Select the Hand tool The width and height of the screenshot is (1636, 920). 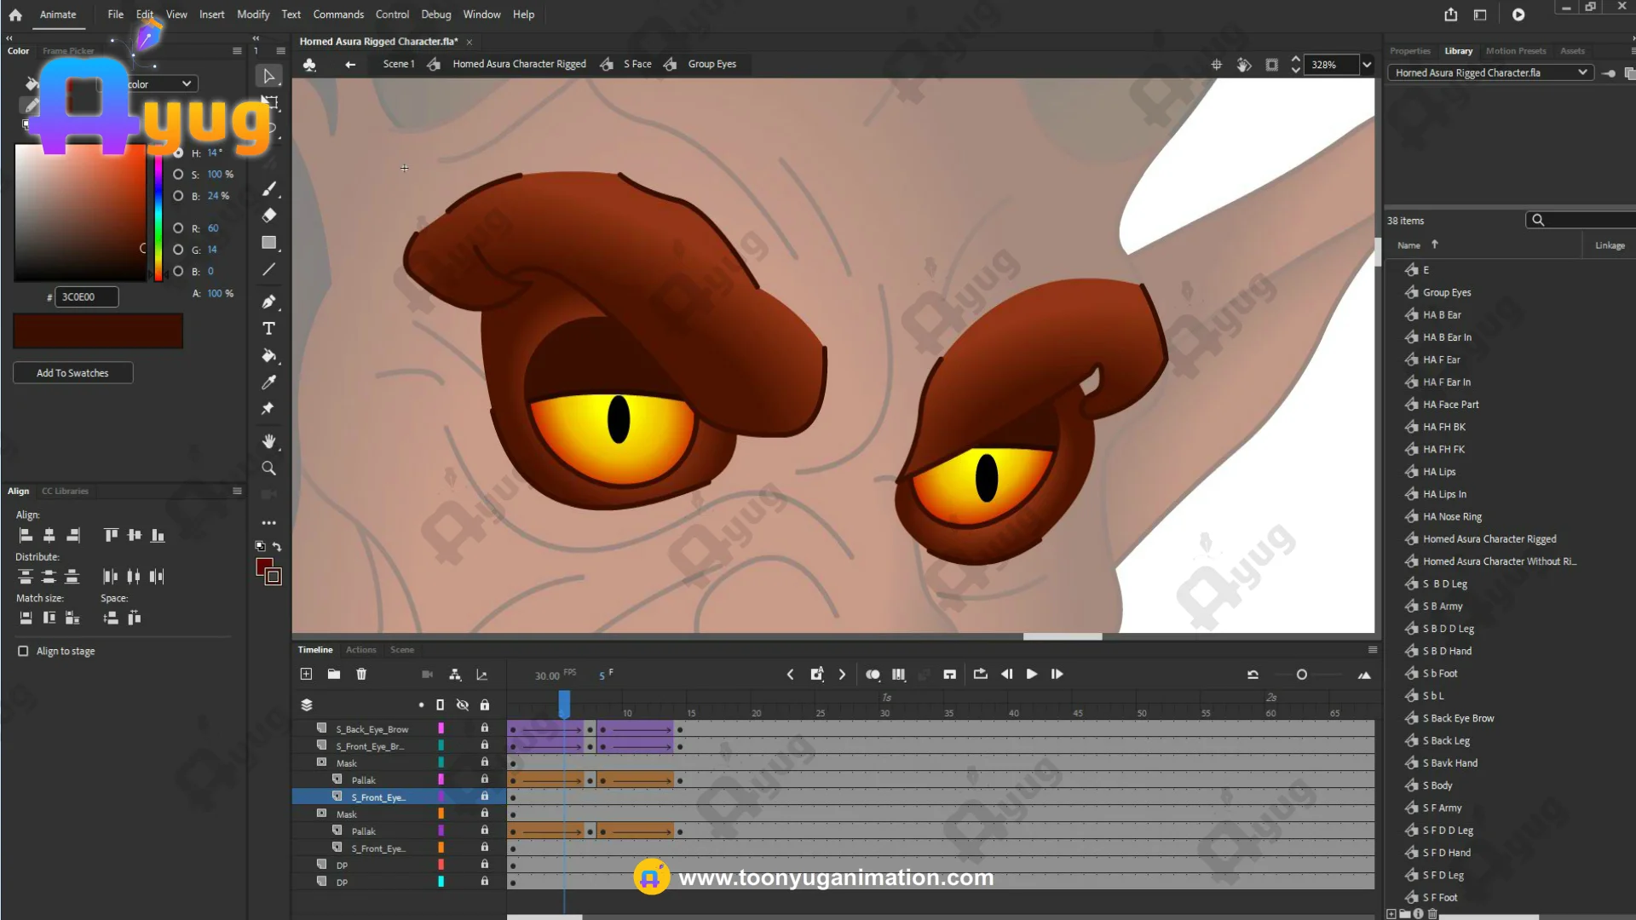pyautogui.click(x=268, y=441)
